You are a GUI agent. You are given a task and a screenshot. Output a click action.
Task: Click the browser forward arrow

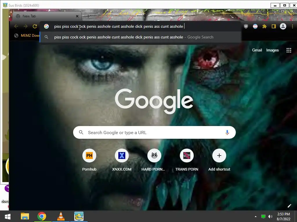coord(26,26)
